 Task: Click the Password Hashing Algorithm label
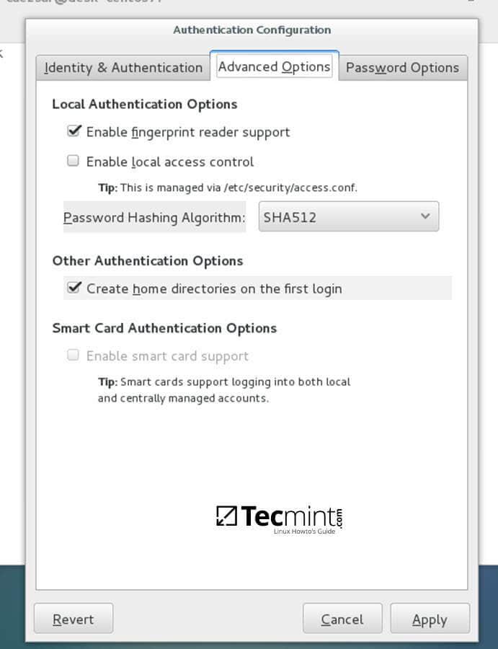pyautogui.click(x=155, y=217)
